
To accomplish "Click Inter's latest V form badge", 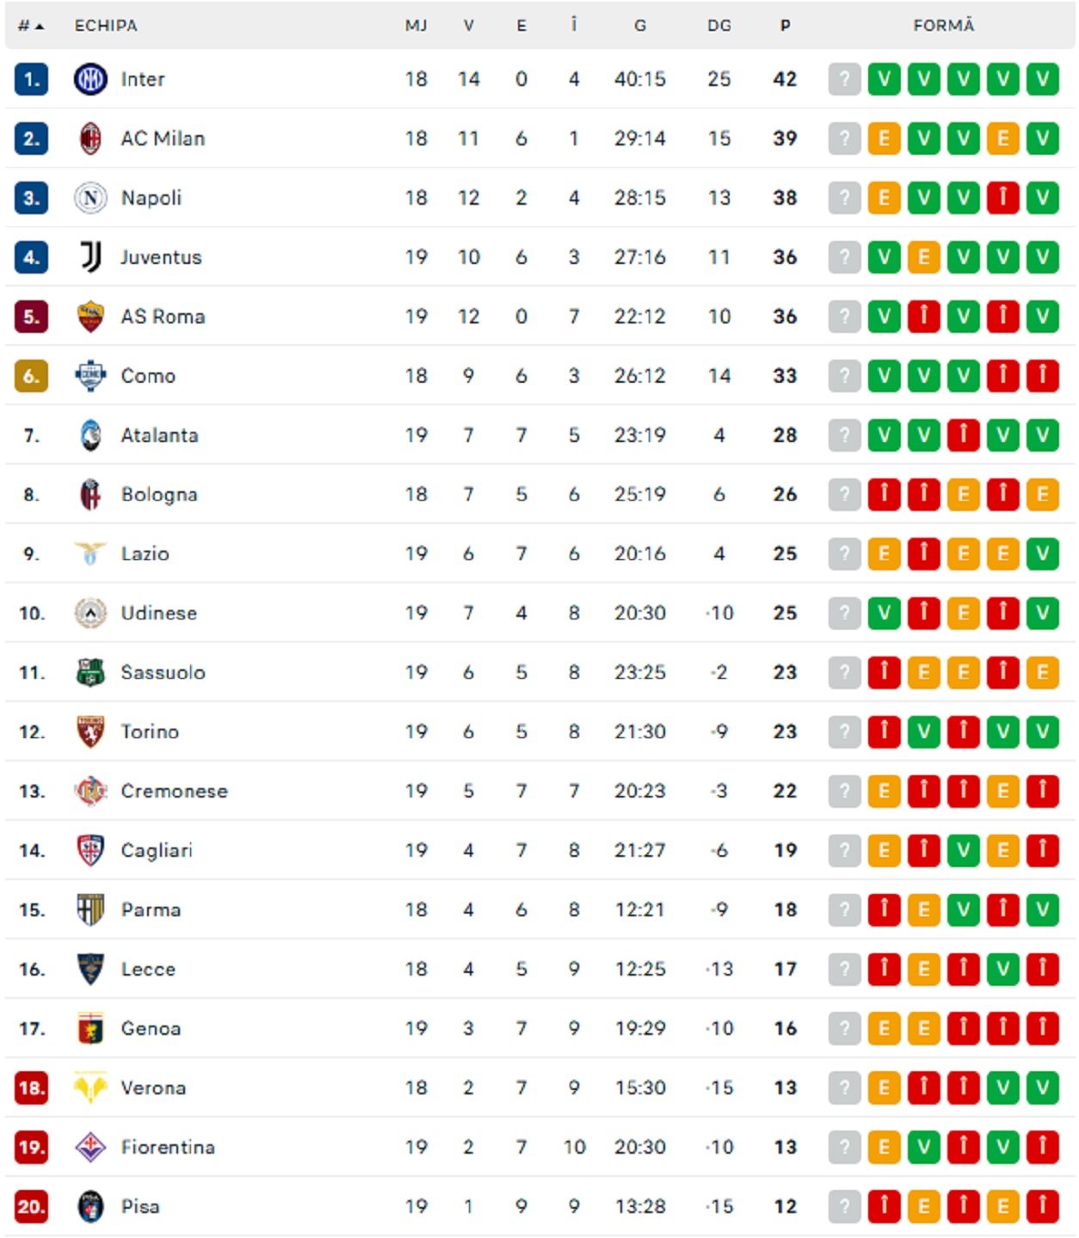I will pos(1041,78).
